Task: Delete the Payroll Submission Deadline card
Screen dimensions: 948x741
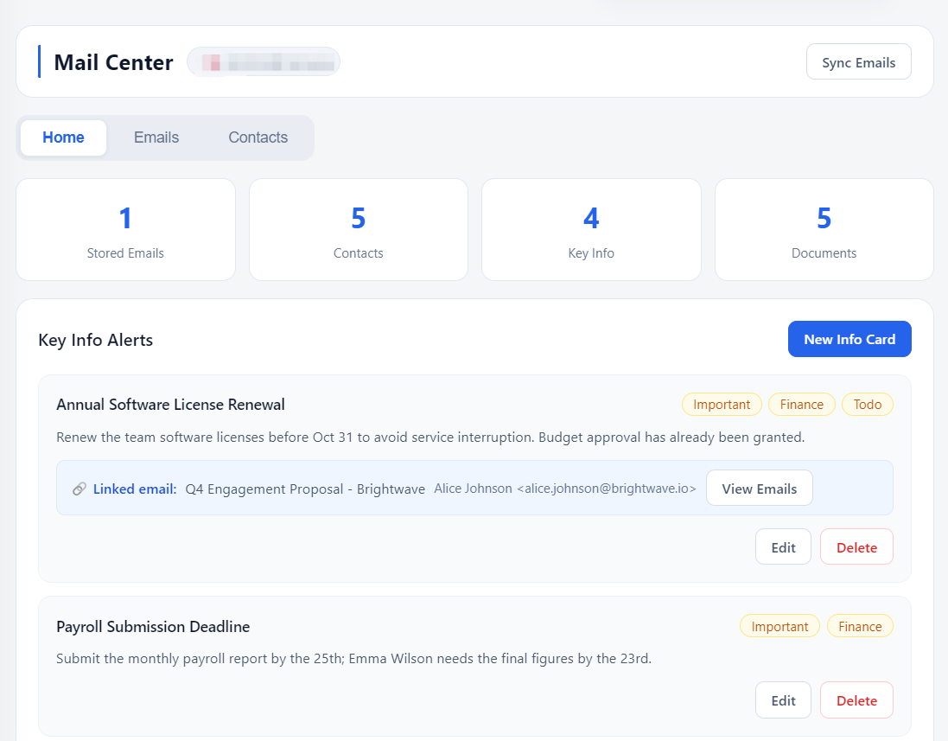Action: [856, 699]
